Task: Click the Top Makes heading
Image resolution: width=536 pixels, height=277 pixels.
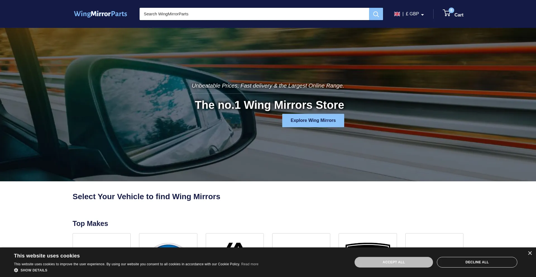Action: coord(90,223)
